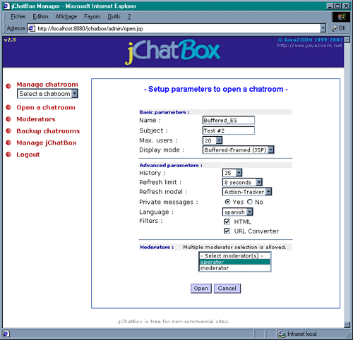Click the v2.5 version text

(10, 40)
